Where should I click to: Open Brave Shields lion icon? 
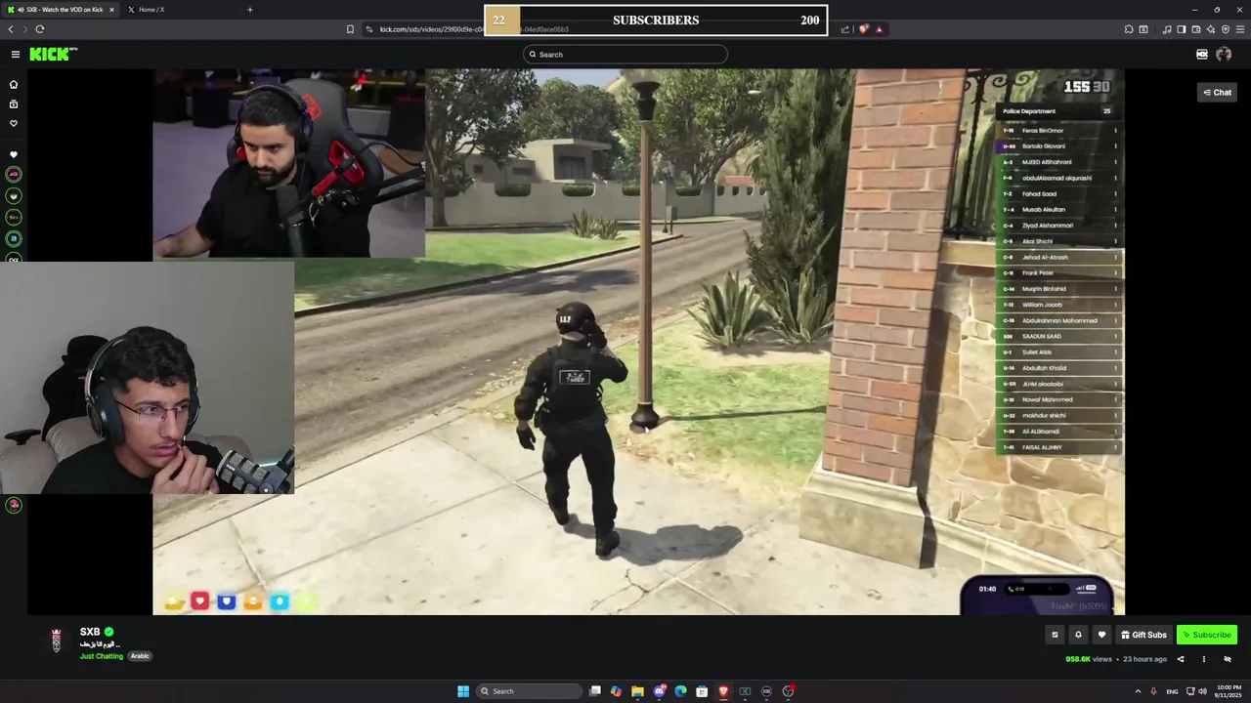[x=864, y=29]
